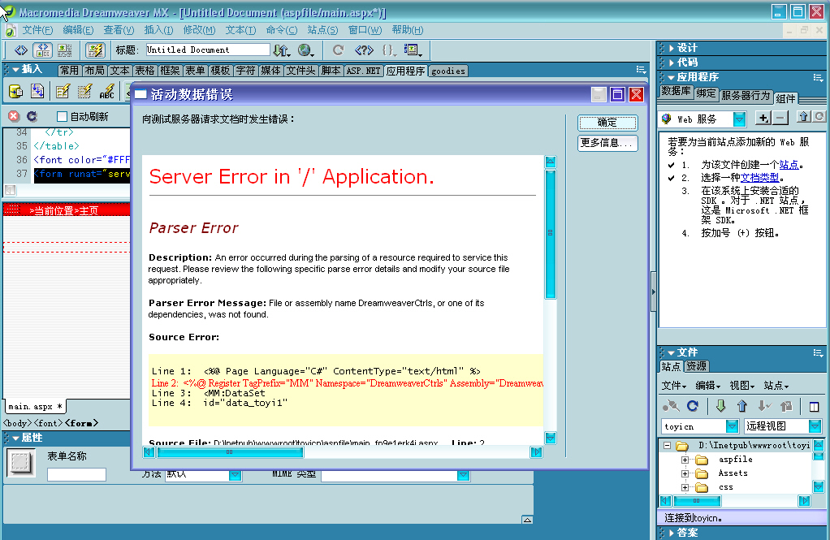Open the 远程视图 view dropdown
The image size is (830, 540).
click(x=815, y=426)
